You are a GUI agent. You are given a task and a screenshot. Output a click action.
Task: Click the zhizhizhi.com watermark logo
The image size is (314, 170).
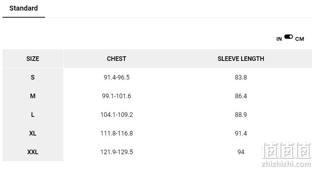[286, 155]
